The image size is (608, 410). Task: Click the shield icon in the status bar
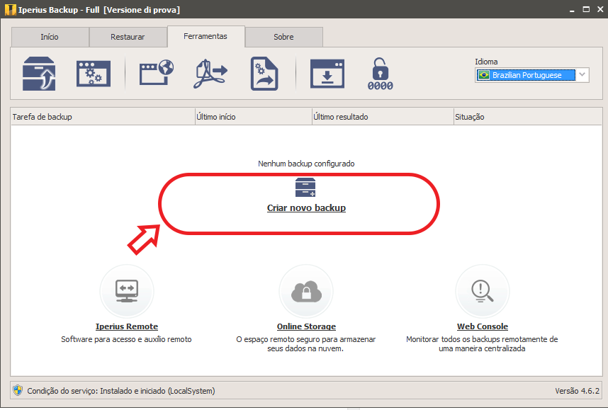click(18, 390)
